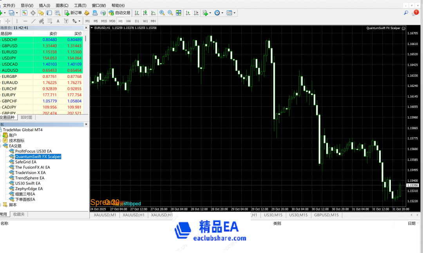Open the notification alert bell icon

416,13
